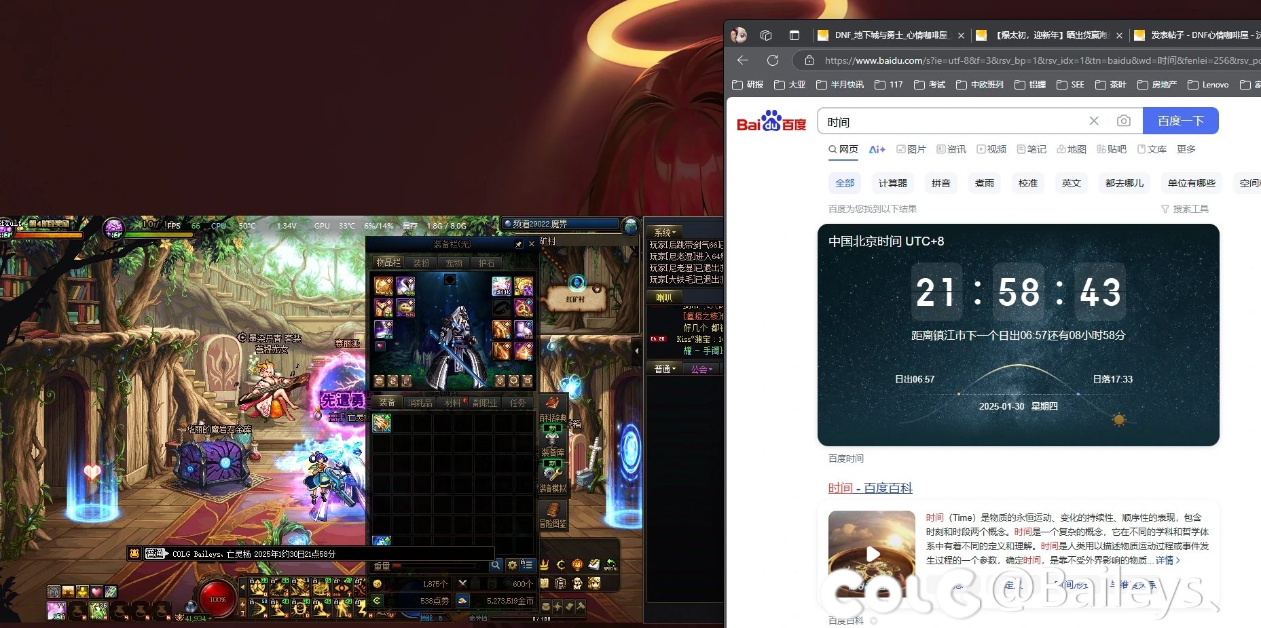The height and width of the screenshot is (628, 1261).
Task: Open the 普通 dropdown in the chat panel
Action: 665,369
